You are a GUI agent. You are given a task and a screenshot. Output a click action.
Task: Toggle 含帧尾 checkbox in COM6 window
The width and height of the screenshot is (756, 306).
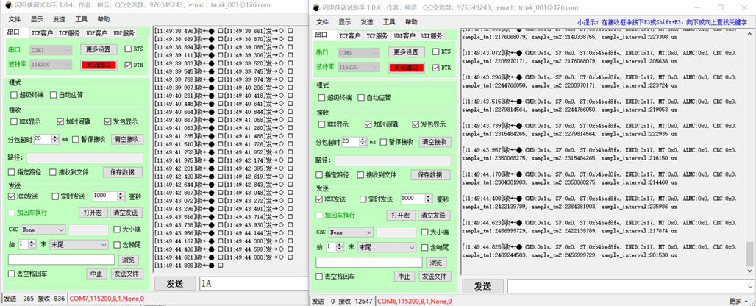425,248
